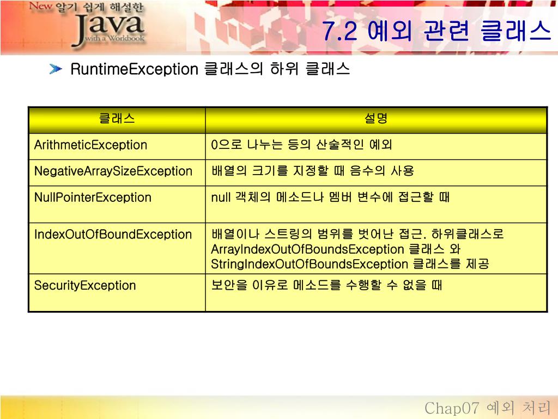Click the 'New 알기 쉽게 해설한' header text

click(86, 7)
